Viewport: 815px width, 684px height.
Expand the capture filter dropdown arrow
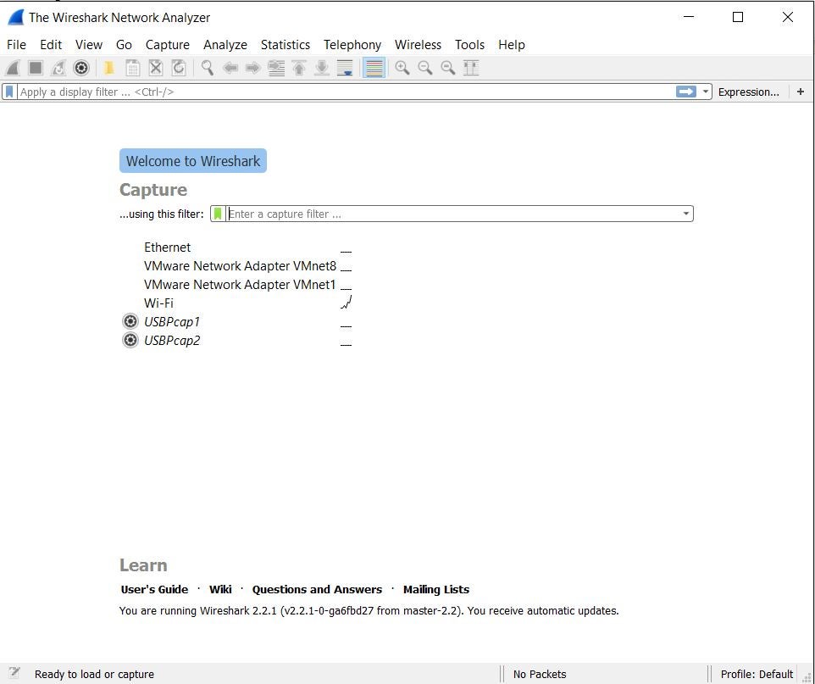pos(686,214)
